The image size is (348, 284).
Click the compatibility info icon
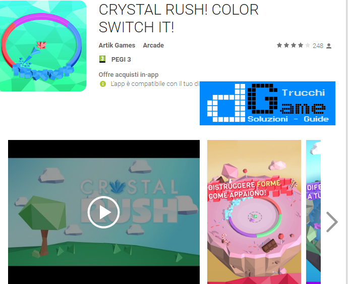[103, 84]
